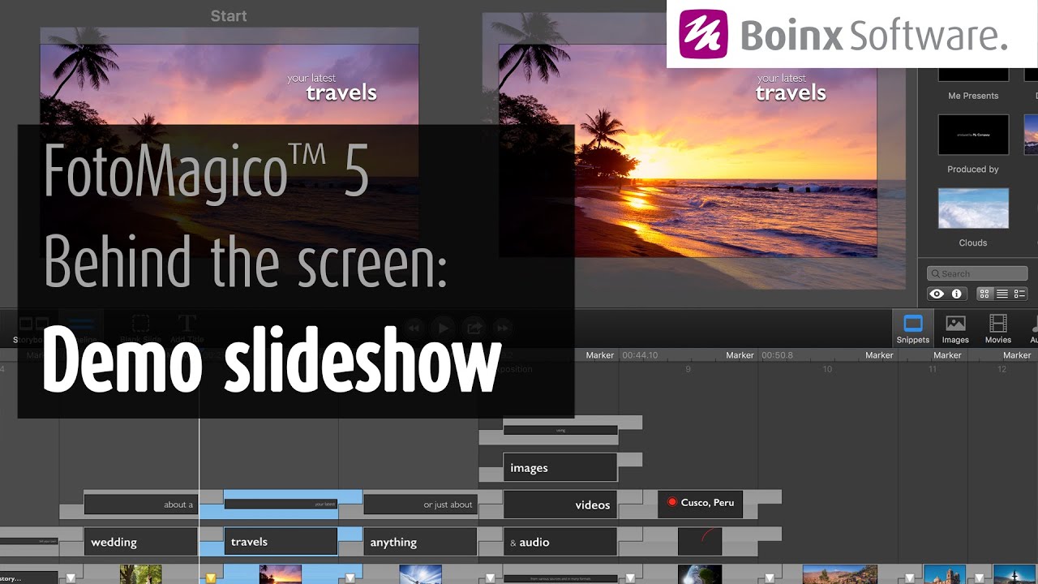Viewport: 1038px width, 584px height.
Task: Select the Marker before 00:44.10
Action: (x=600, y=355)
